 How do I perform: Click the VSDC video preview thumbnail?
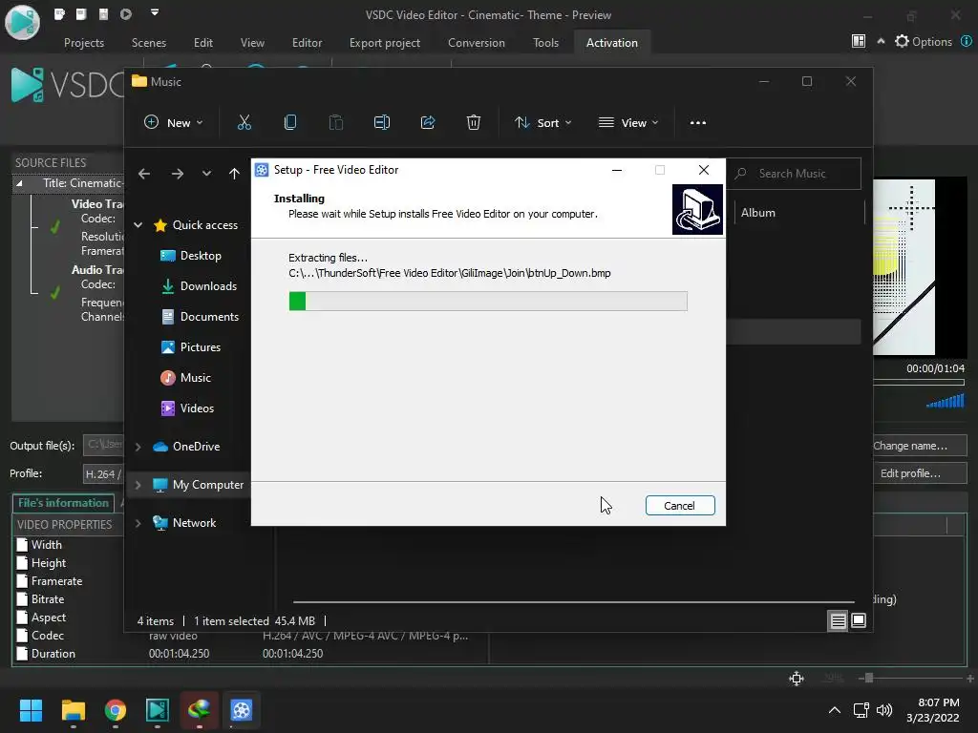point(919,267)
